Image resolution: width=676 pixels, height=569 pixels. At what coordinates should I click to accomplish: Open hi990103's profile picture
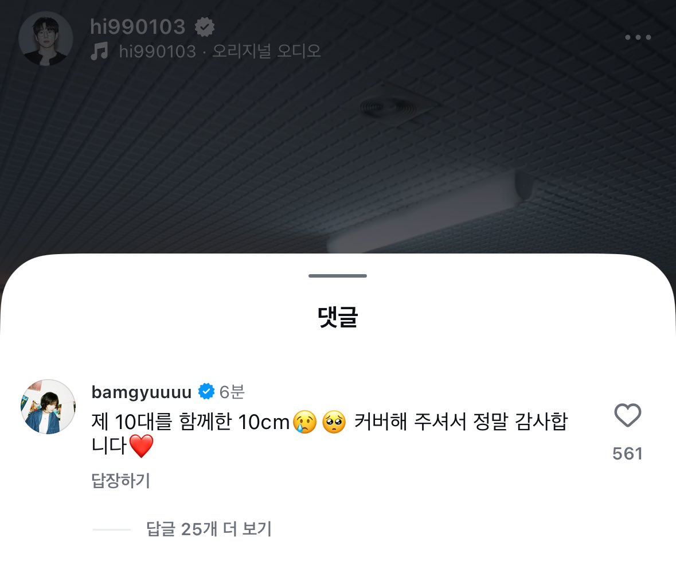(46, 38)
